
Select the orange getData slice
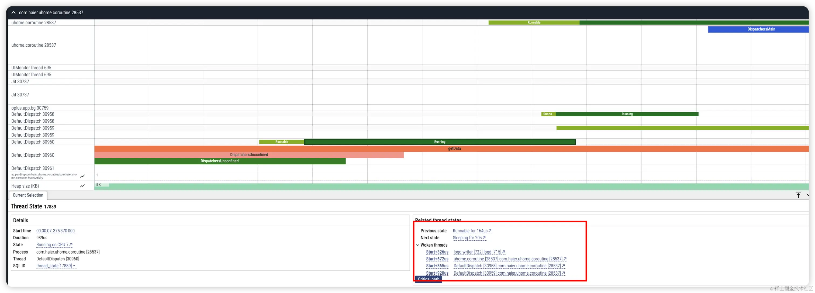click(x=454, y=149)
